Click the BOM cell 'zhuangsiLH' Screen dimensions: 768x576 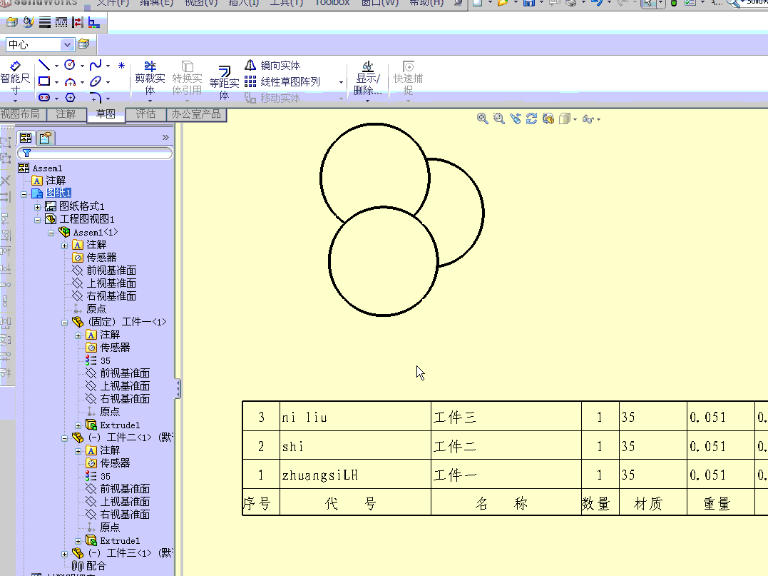(x=355, y=475)
